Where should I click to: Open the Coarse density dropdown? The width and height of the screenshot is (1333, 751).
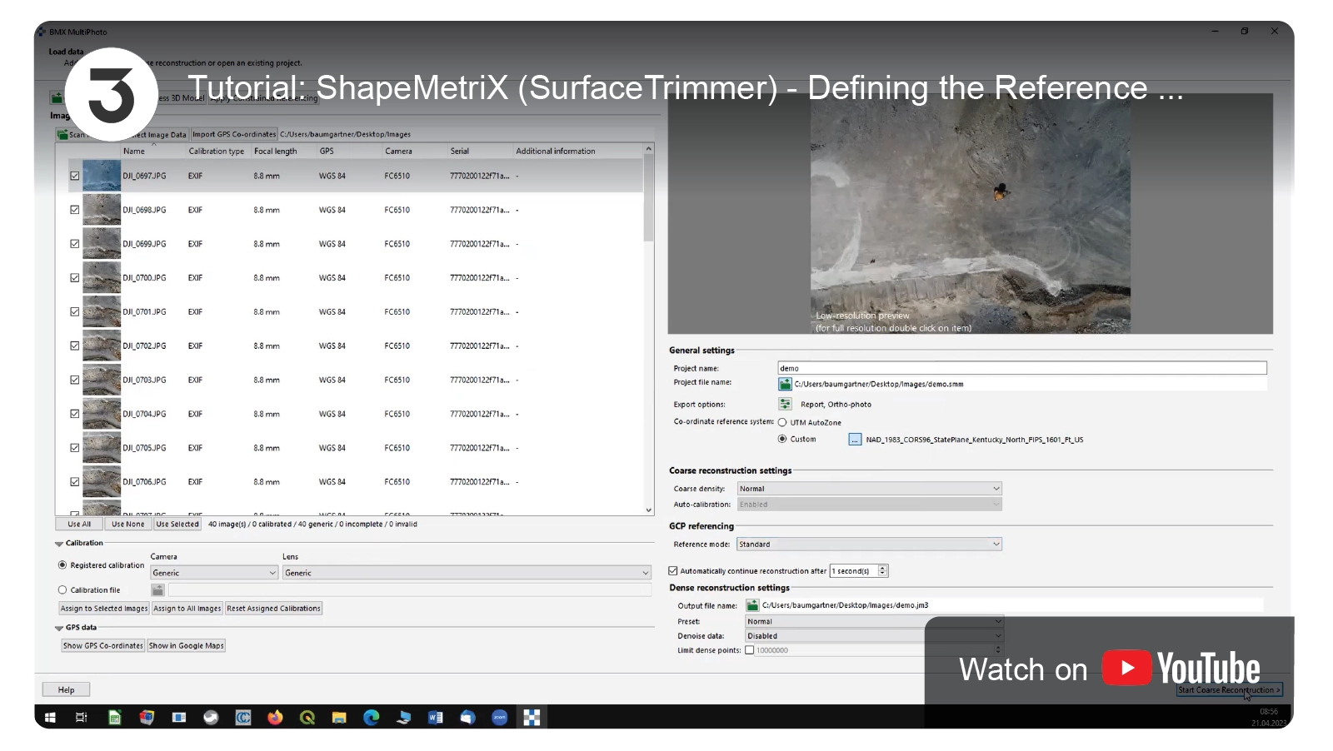click(x=869, y=489)
